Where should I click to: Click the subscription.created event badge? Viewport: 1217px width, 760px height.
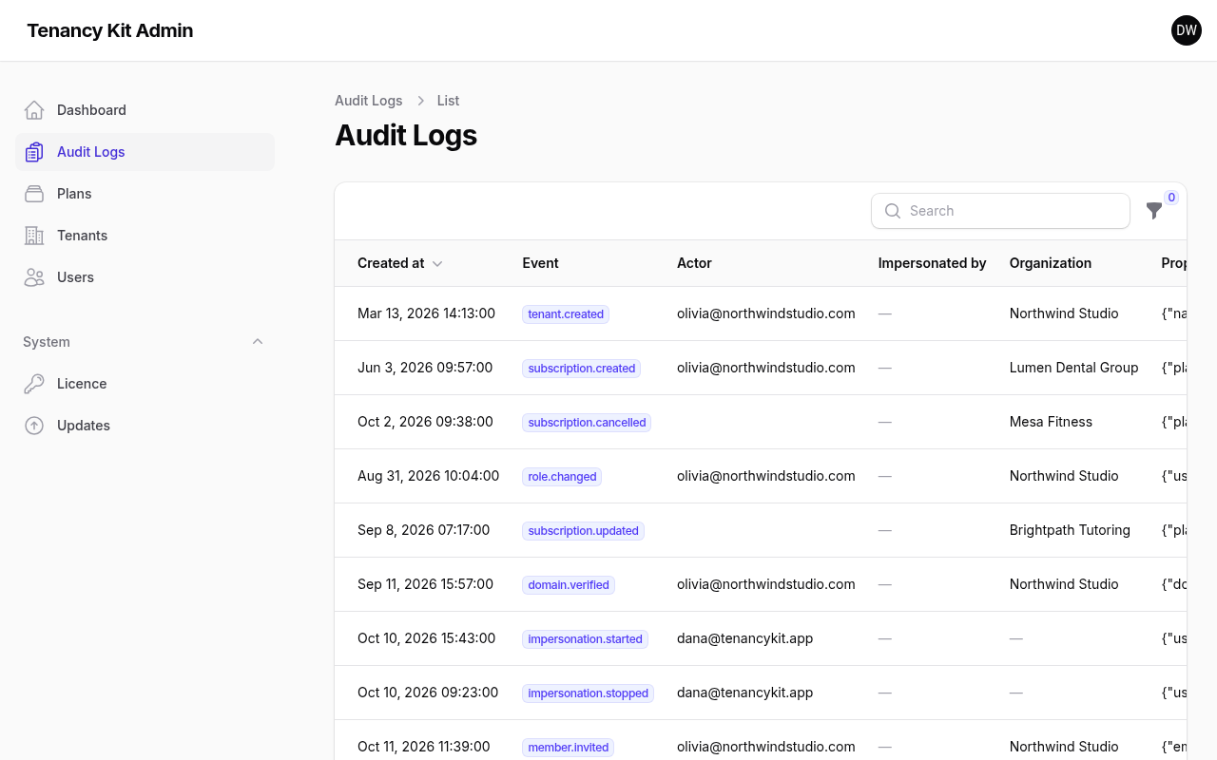tap(581, 369)
